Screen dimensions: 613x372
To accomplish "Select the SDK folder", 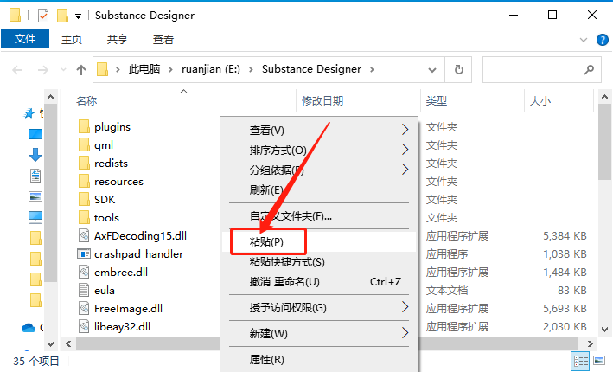I will (x=97, y=200).
